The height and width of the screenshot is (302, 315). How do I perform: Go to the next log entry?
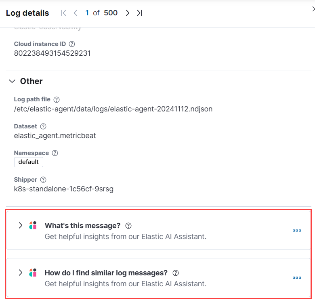coord(128,13)
